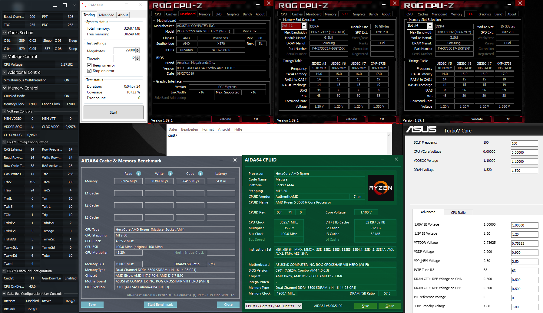Click DRAM Voltage input field in TurboV

[x=525, y=171]
